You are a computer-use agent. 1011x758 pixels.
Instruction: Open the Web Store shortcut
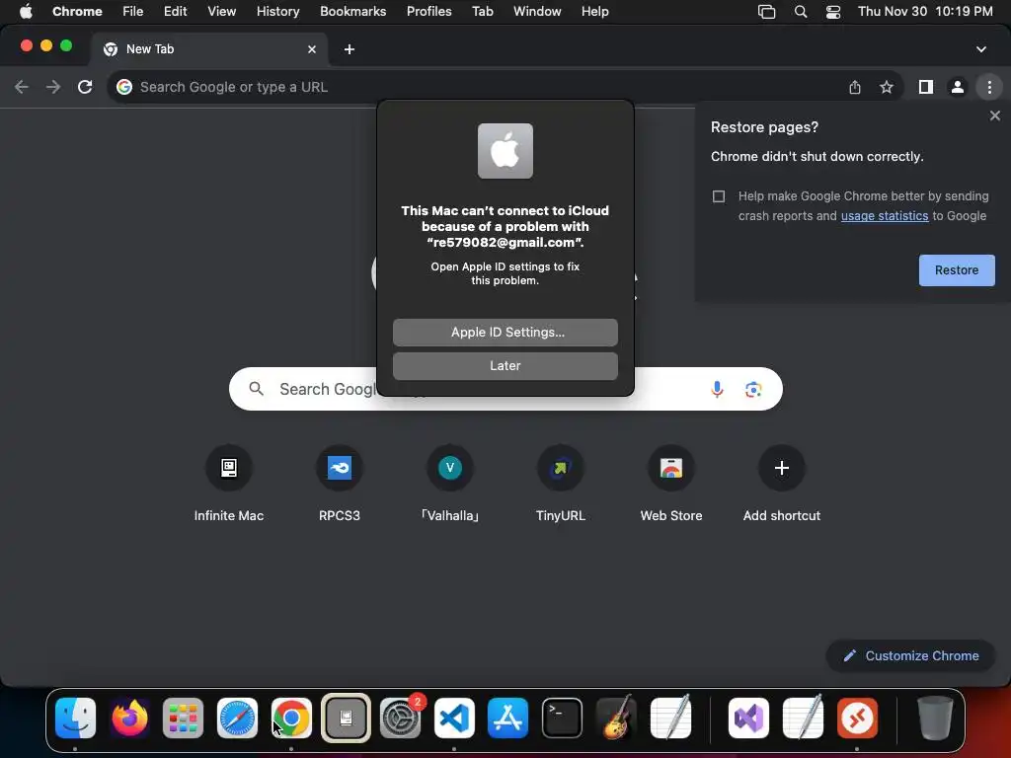click(x=671, y=467)
